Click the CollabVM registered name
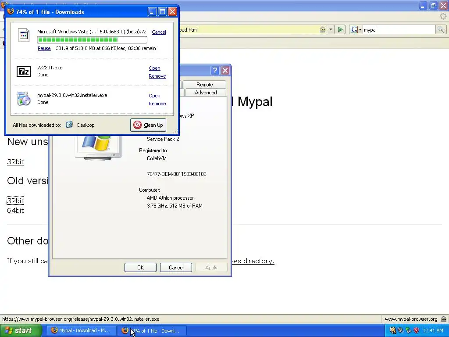 (x=157, y=158)
